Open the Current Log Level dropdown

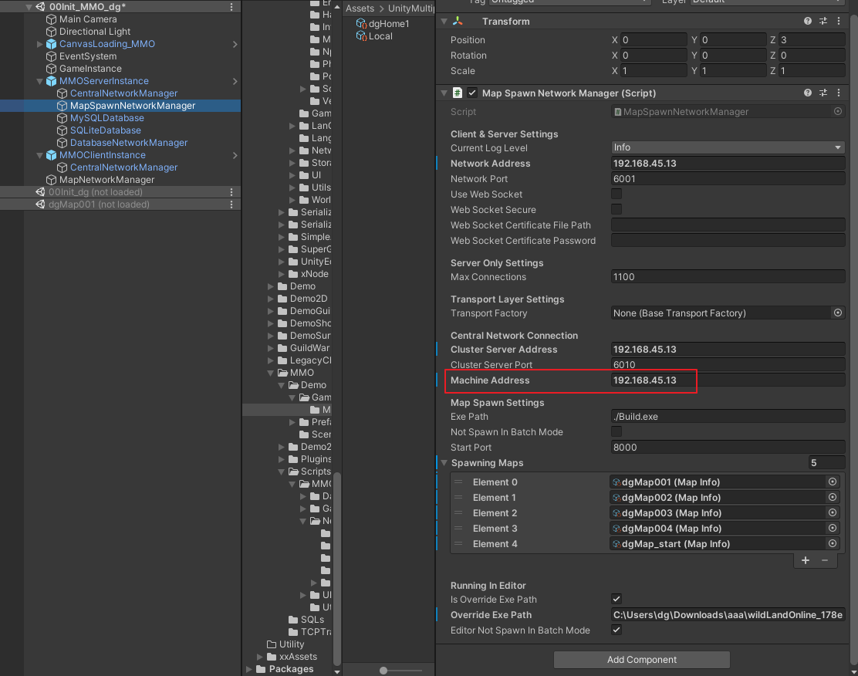pyautogui.click(x=727, y=147)
